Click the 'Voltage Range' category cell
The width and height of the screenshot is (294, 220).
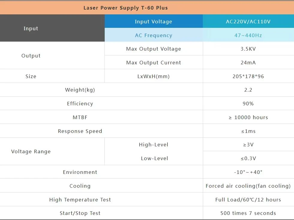(x=52, y=151)
